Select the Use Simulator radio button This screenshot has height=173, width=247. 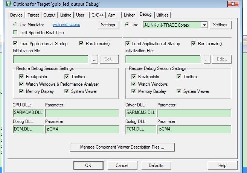[x=15, y=24]
